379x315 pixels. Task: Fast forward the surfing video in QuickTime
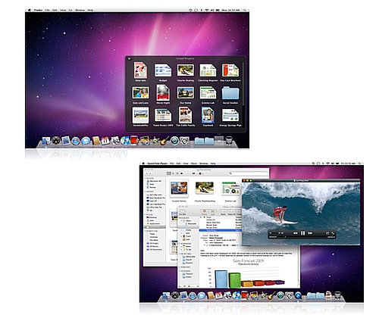(x=310, y=233)
